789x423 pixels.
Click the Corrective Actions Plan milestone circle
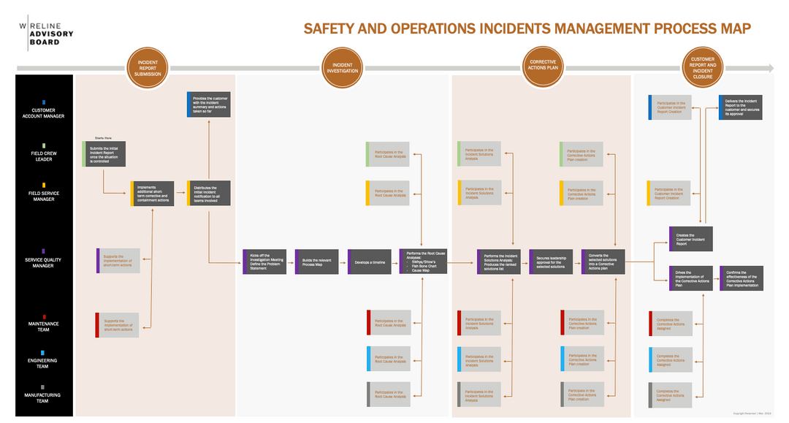click(x=542, y=66)
